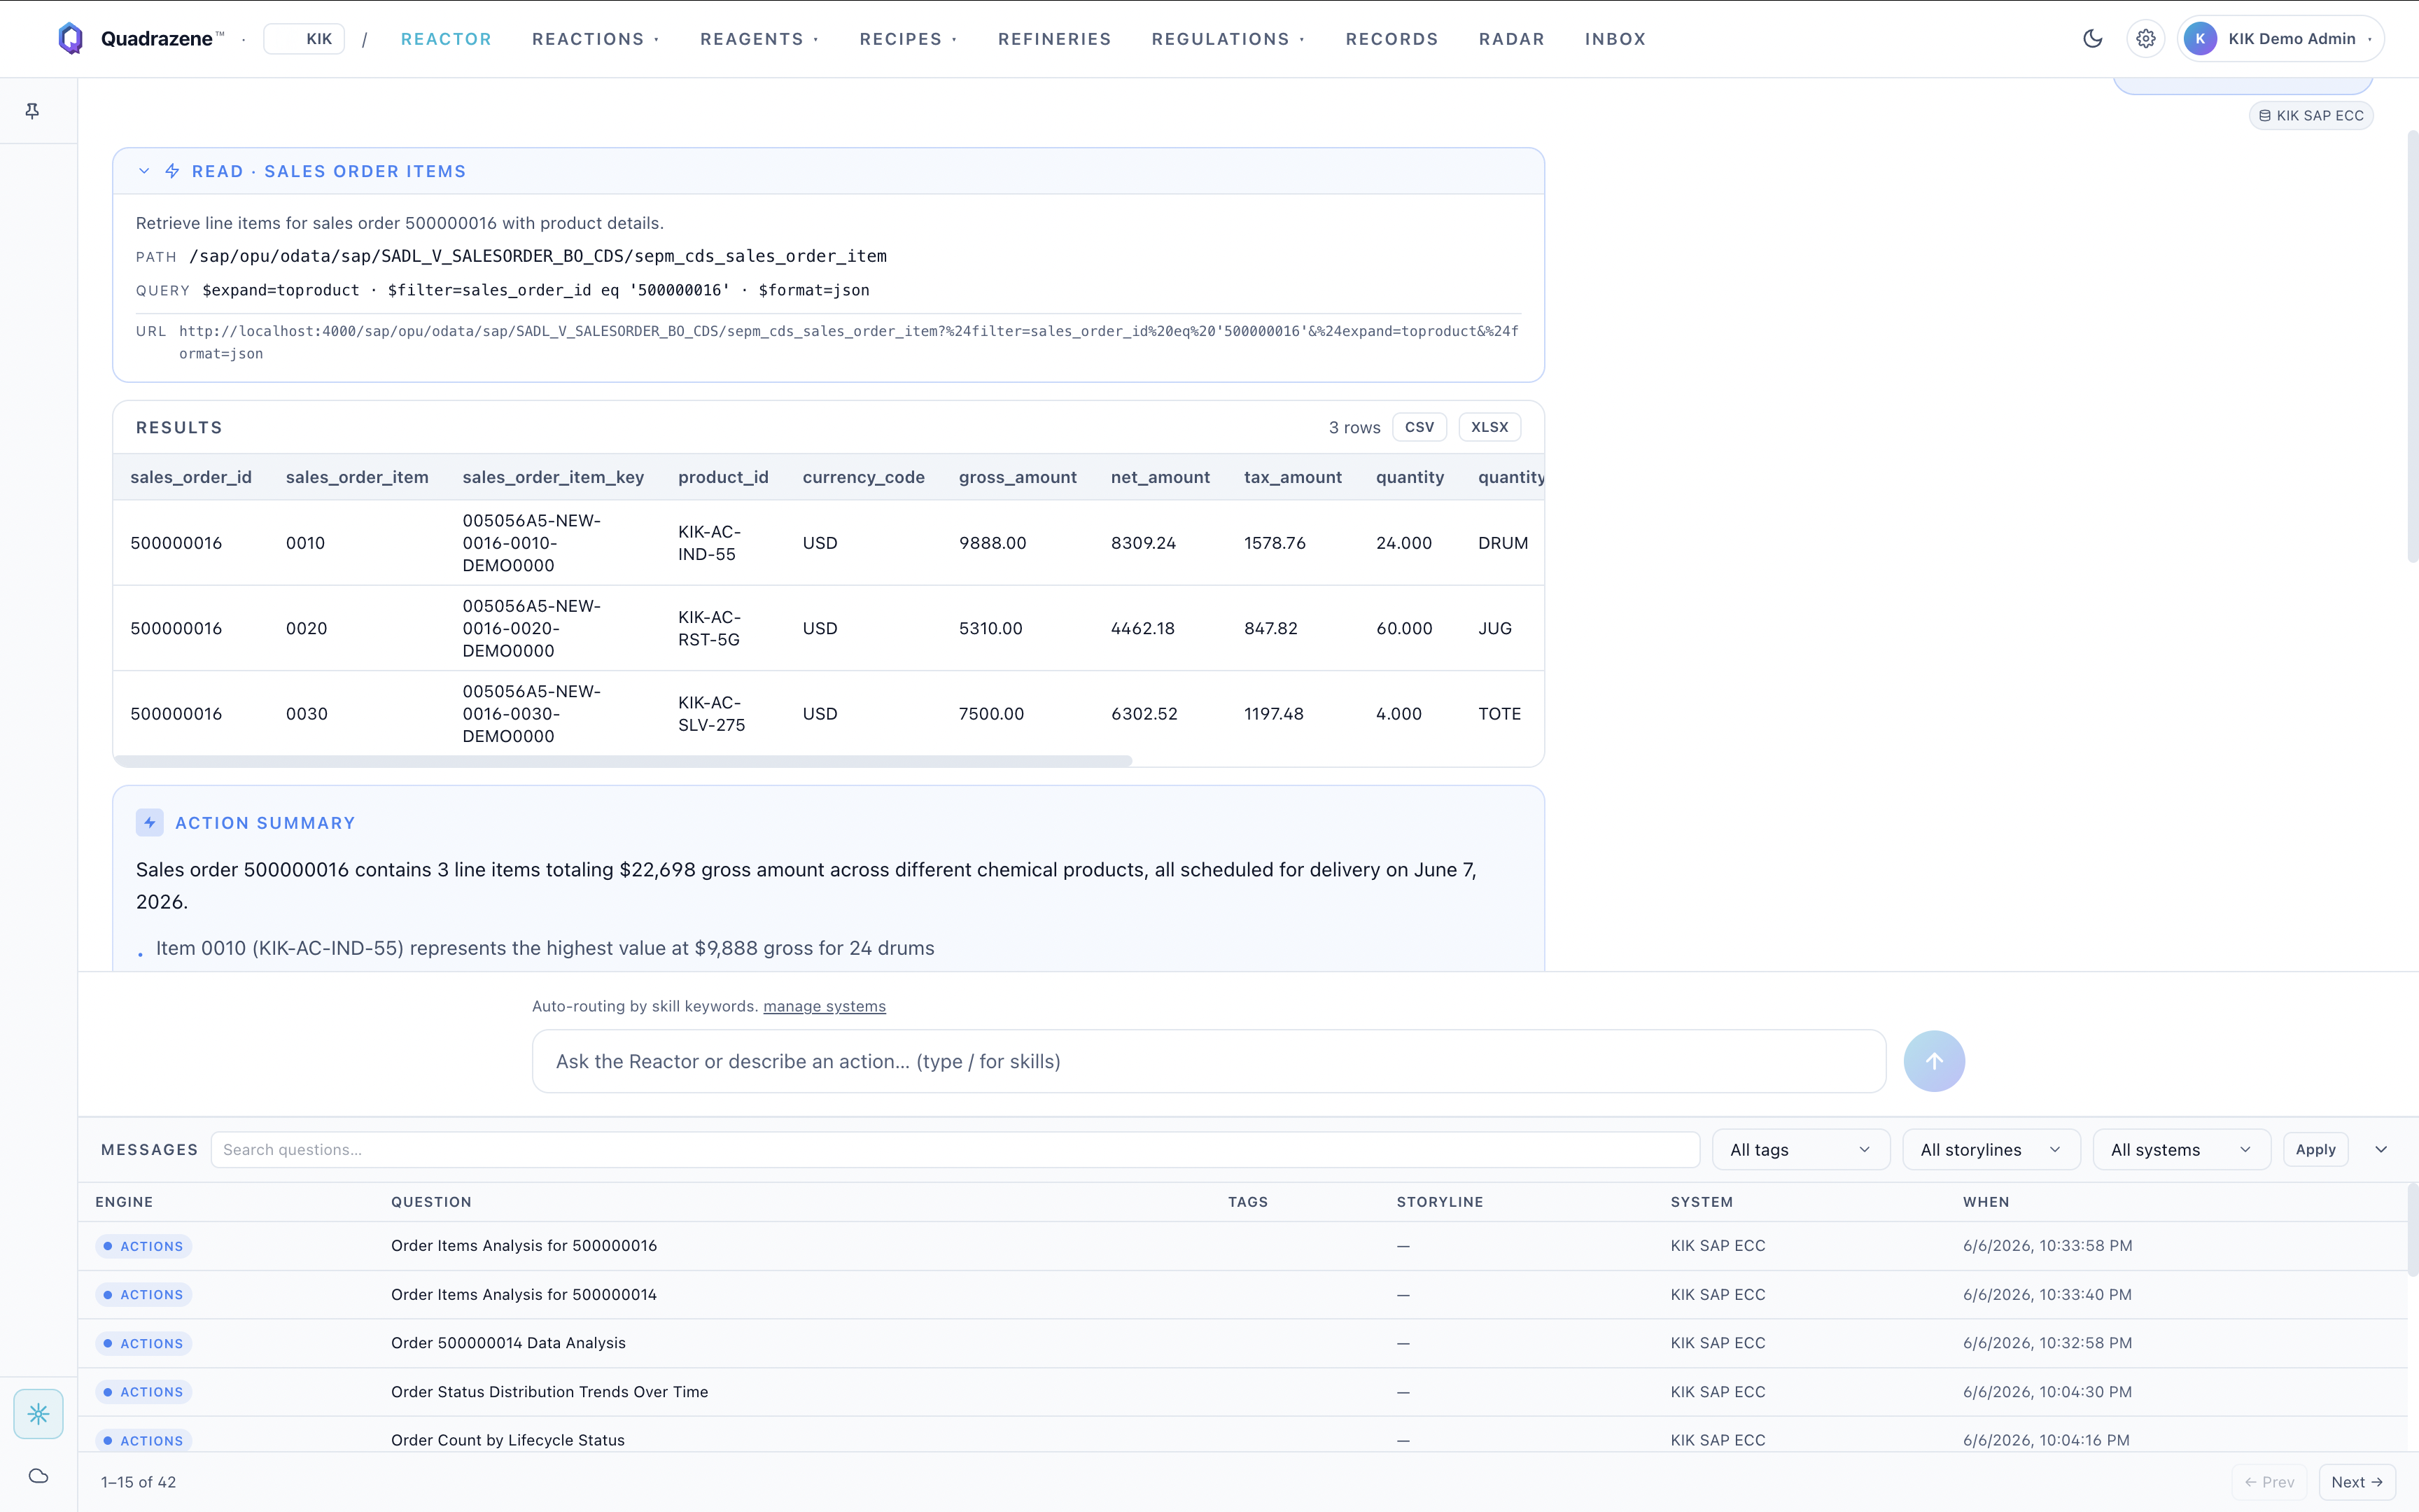Click the request URL text
Image resolution: width=2419 pixels, height=1512 pixels.
(848, 342)
